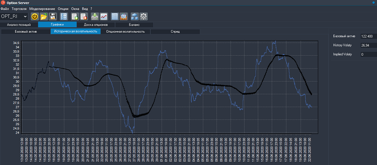Open the Торговля menu
Viewport: 377px width, 165px height.
(19, 9)
